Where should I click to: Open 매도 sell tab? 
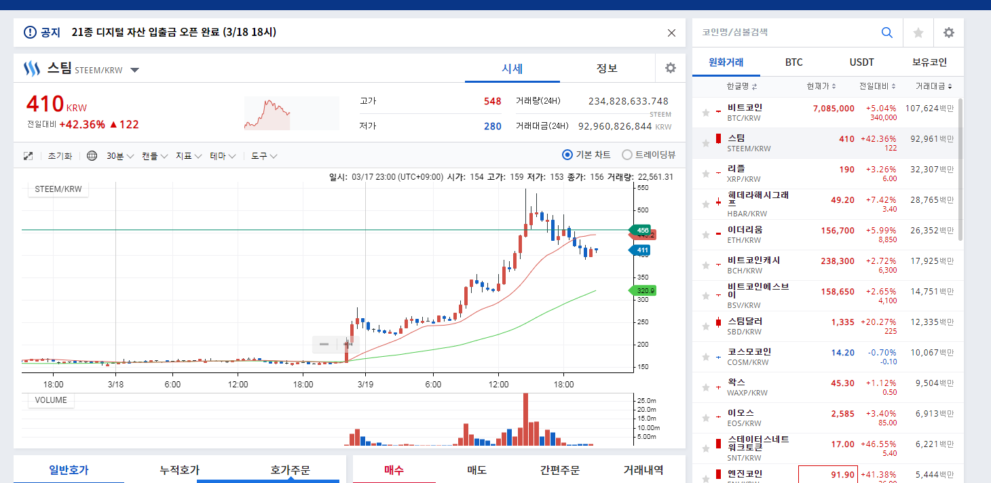click(x=477, y=469)
